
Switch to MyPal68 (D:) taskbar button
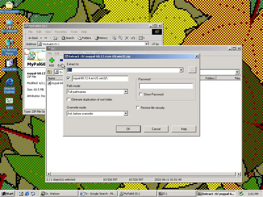coord(138,194)
